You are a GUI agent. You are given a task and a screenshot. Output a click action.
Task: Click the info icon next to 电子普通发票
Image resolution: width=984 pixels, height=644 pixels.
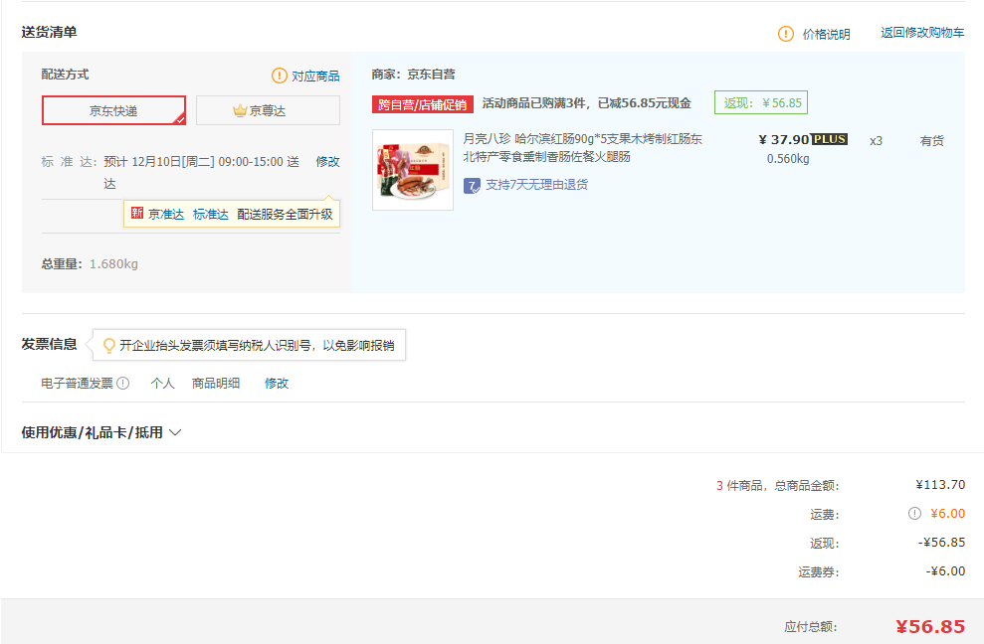(123, 384)
